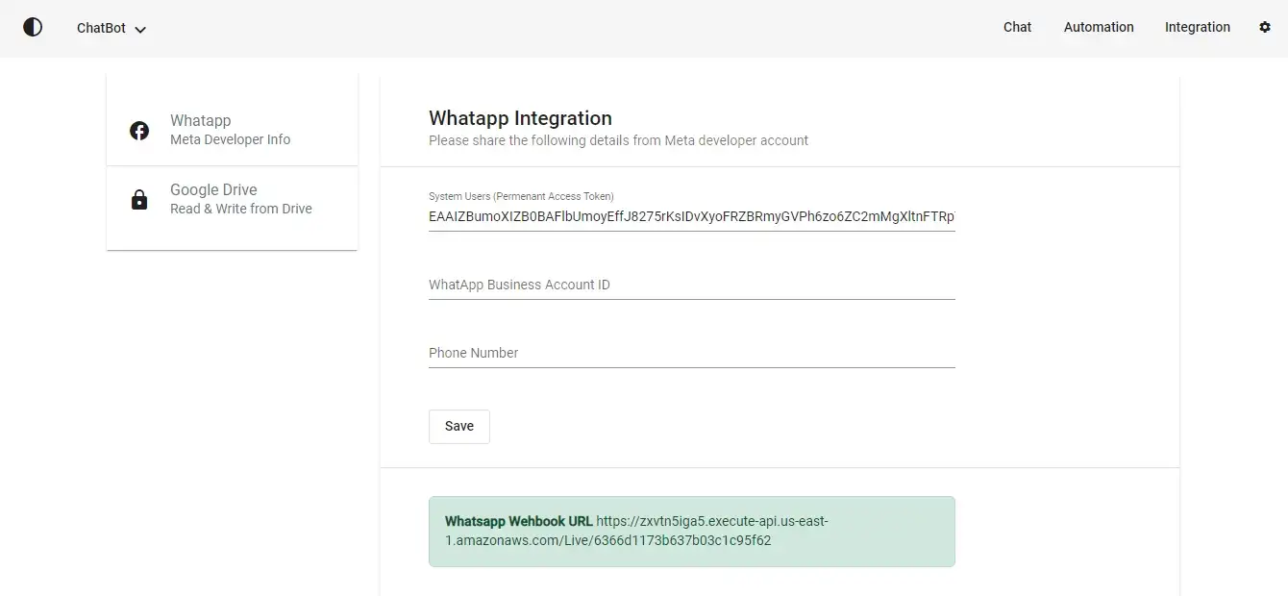
Task: Toggle the dark/light theme contrast icon
Action: tap(33, 27)
